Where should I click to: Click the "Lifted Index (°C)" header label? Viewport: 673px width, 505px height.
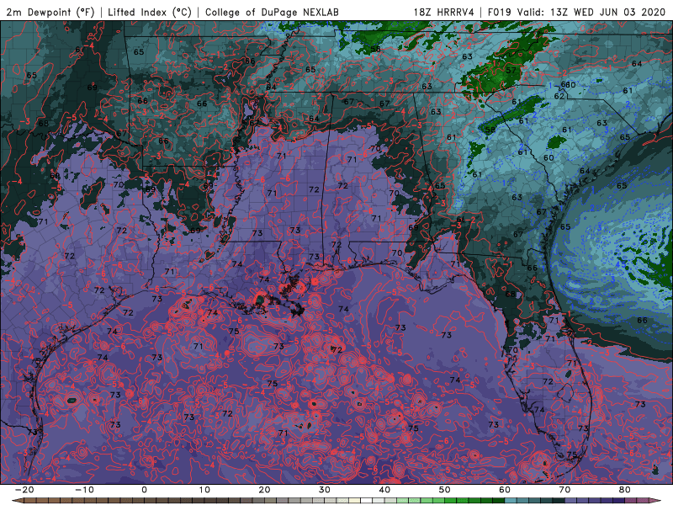coord(150,12)
